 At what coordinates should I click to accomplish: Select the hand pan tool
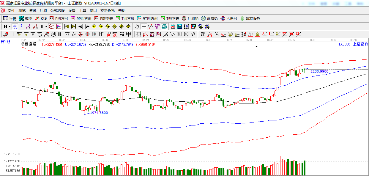click(x=137, y=26)
